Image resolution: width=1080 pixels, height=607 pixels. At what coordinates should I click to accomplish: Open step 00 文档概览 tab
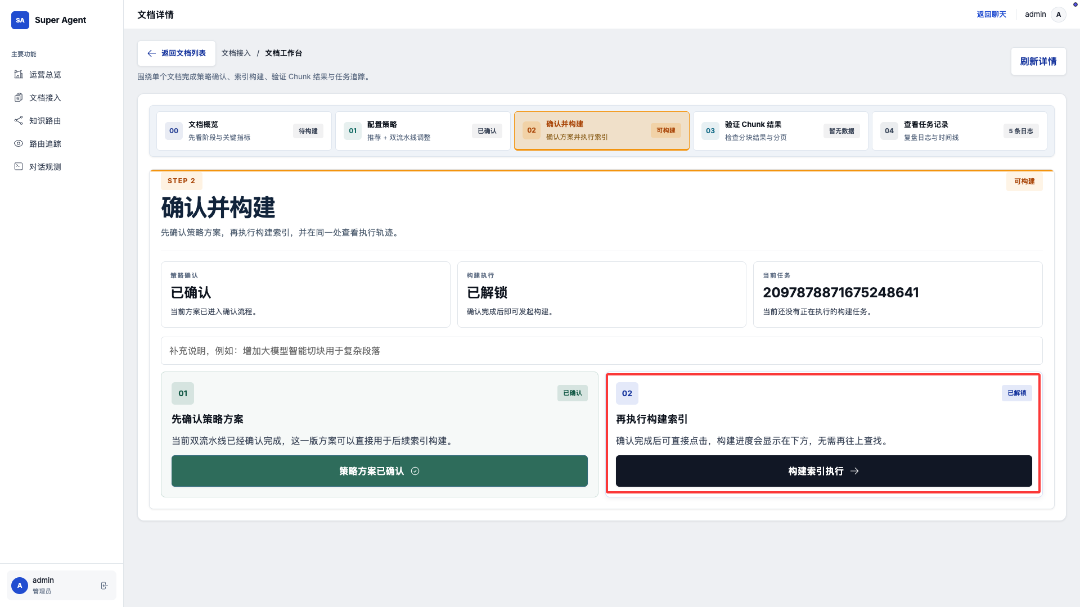[x=244, y=131]
